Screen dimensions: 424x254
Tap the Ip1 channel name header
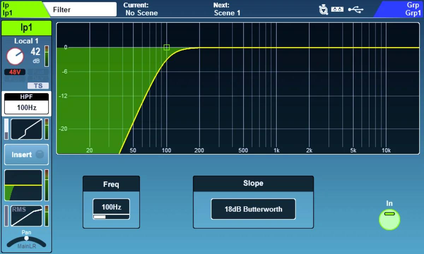pyautogui.click(x=26, y=29)
